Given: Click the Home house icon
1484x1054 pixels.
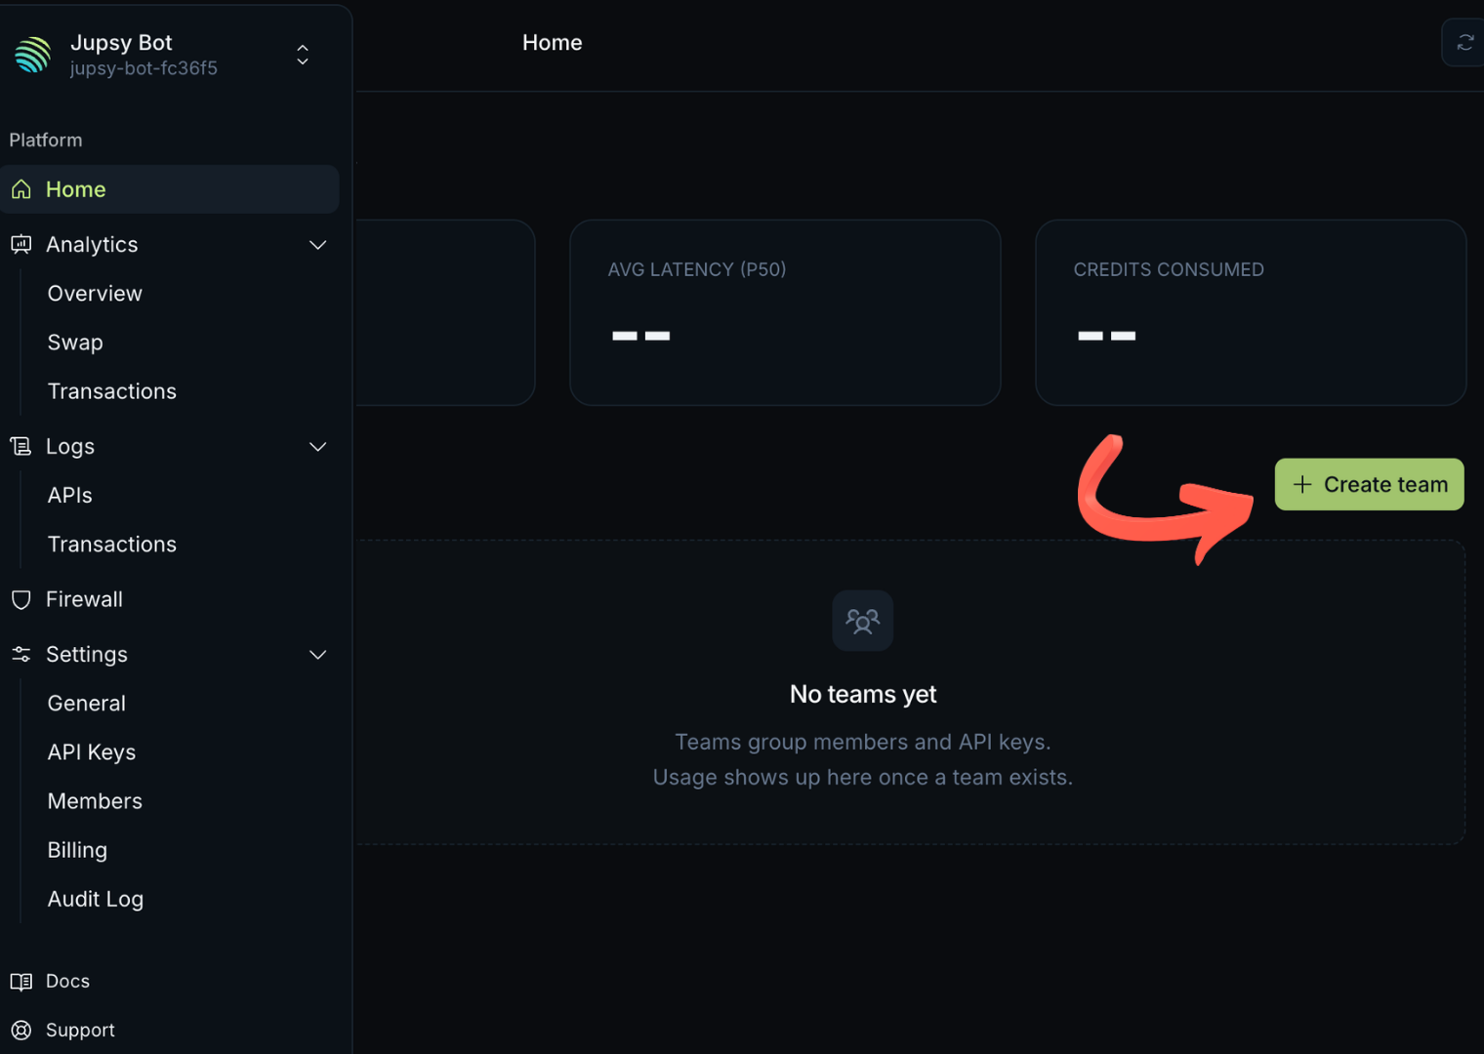Looking at the screenshot, I should coord(21,189).
